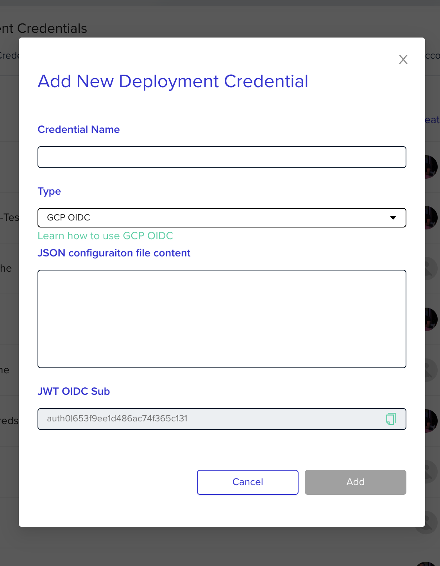440x566 pixels.
Task: Cancel adding the deployment credential
Action: click(x=248, y=482)
